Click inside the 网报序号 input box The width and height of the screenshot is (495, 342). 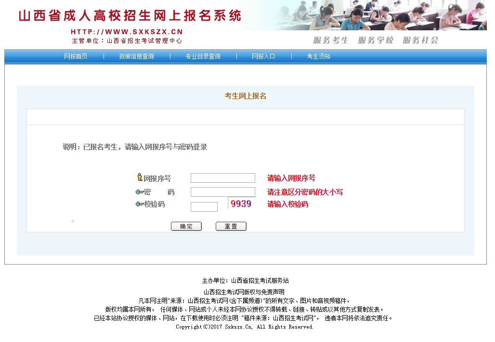pos(222,177)
